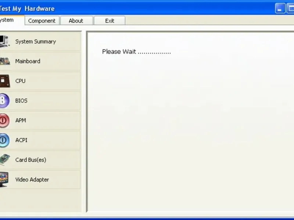Click the 'Please Wait' status text
Screen dimensions: 294x220
coord(136,52)
